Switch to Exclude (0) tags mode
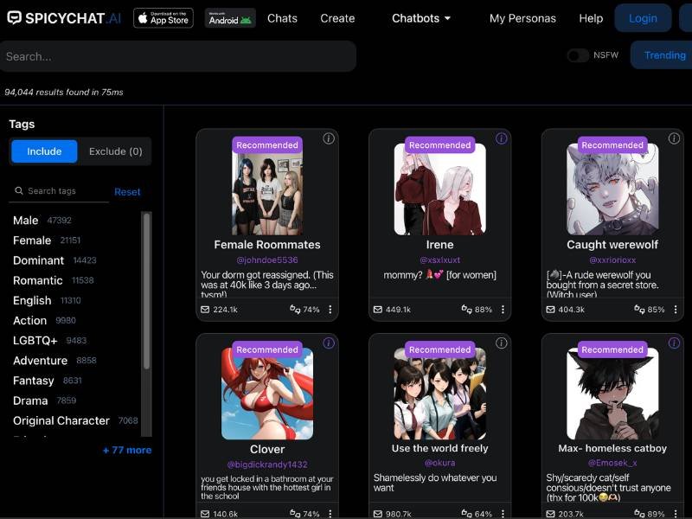 click(116, 151)
